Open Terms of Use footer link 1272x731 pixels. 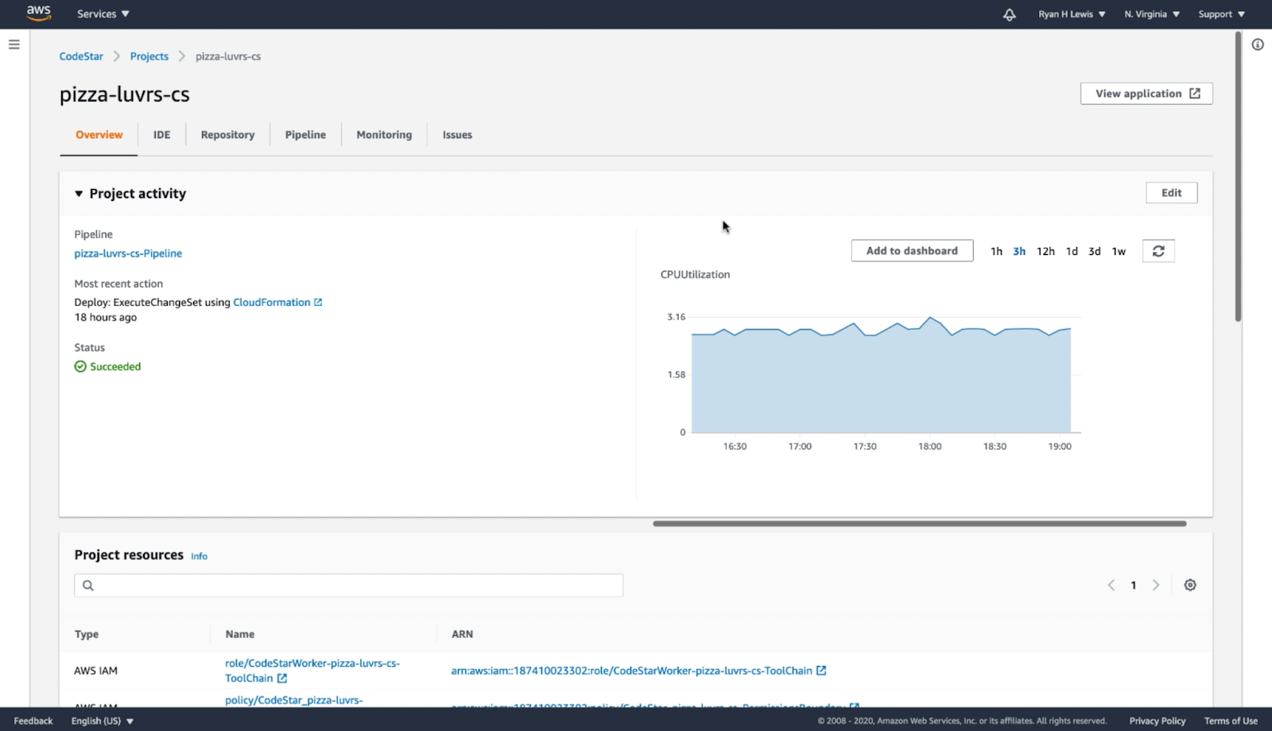pyautogui.click(x=1231, y=721)
